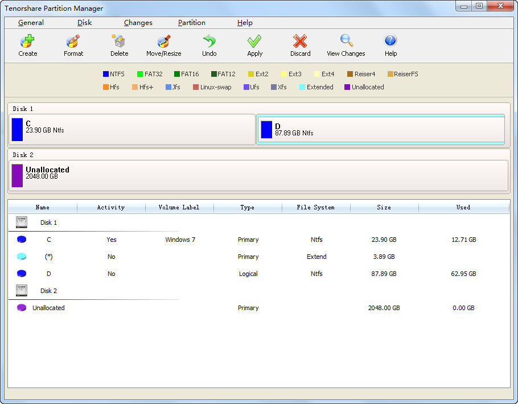This screenshot has width=518, height=404.
Task: Open the Disk menu
Action: pyautogui.click(x=84, y=23)
